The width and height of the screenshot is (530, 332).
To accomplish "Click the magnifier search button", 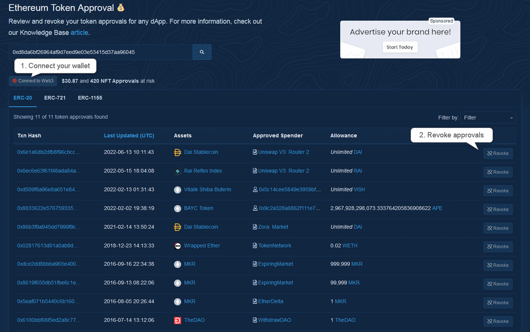I will click(202, 52).
